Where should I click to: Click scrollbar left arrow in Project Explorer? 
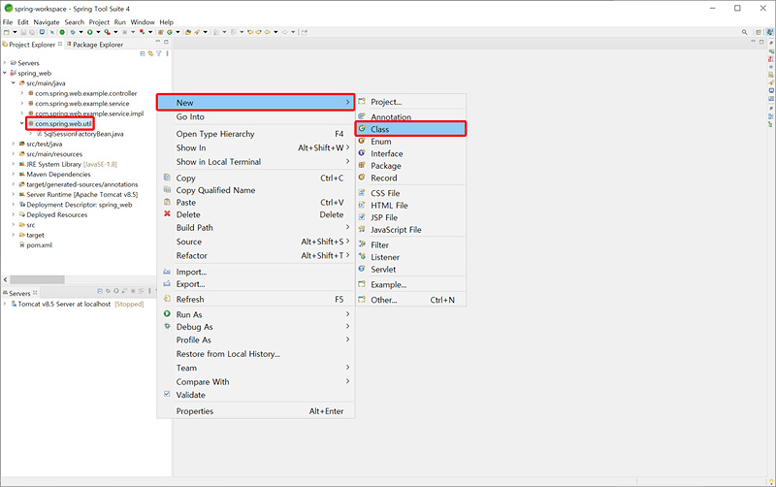click(x=5, y=279)
